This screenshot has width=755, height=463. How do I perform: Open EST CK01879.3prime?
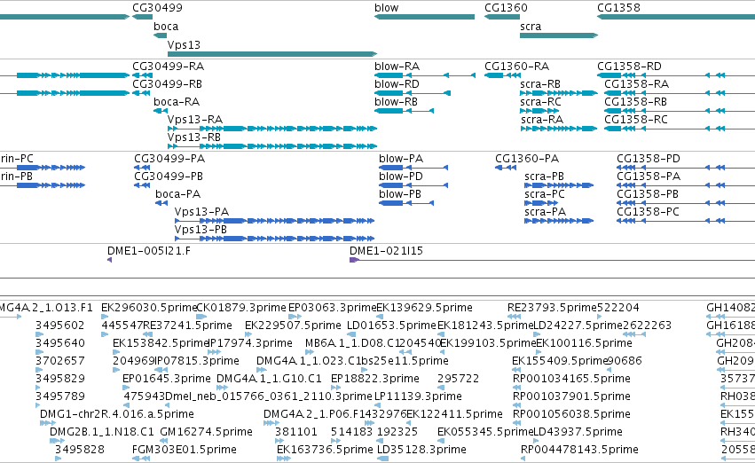(x=241, y=308)
